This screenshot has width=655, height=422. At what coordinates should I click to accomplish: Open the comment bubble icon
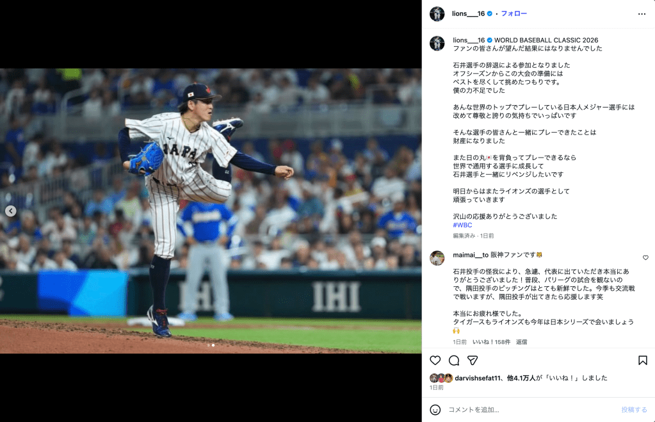click(x=454, y=360)
